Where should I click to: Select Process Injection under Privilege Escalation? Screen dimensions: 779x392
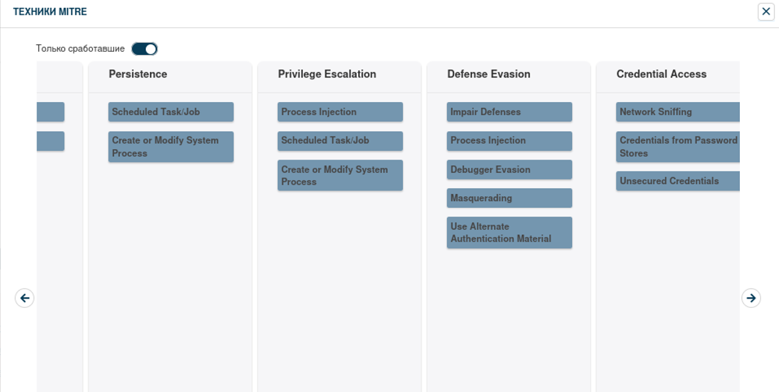pyautogui.click(x=339, y=112)
